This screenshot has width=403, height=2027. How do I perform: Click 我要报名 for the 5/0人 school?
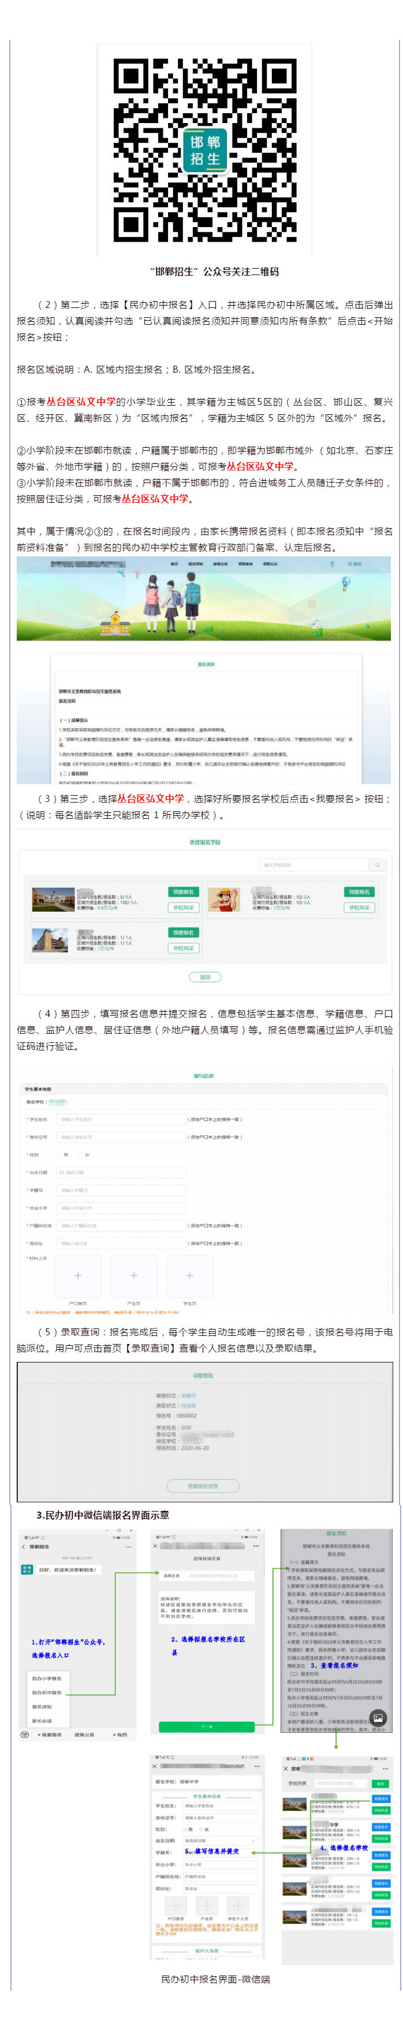pos(183,892)
